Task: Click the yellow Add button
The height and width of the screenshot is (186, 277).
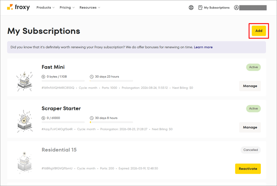Action: pos(259,31)
